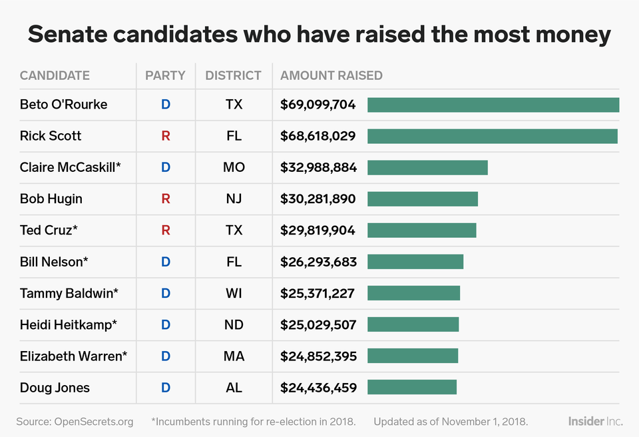639x437 pixels.
Task: Click the incumbents footnote text
Action: coord(253,422)
